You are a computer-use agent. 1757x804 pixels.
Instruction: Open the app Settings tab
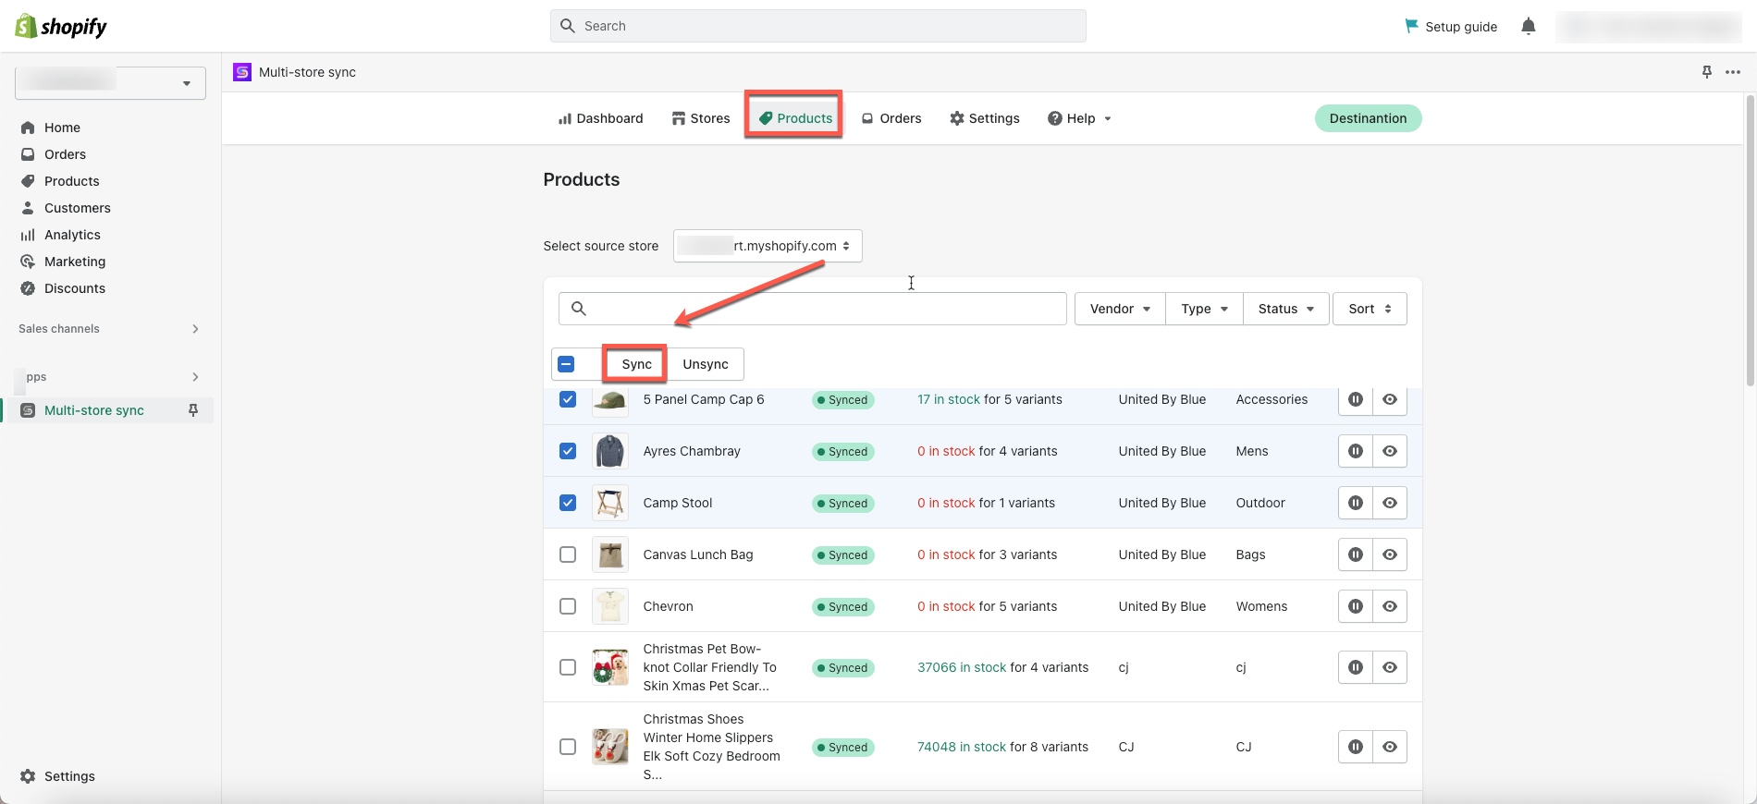point(985,118)
